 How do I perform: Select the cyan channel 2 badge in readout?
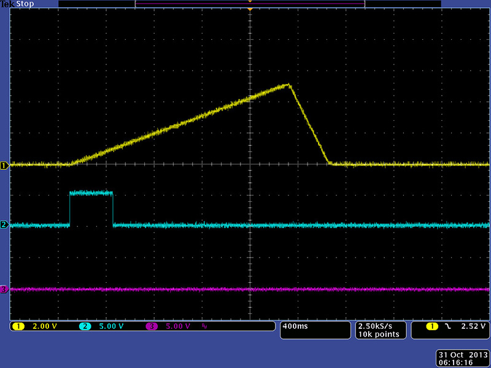tap(85, 326)
